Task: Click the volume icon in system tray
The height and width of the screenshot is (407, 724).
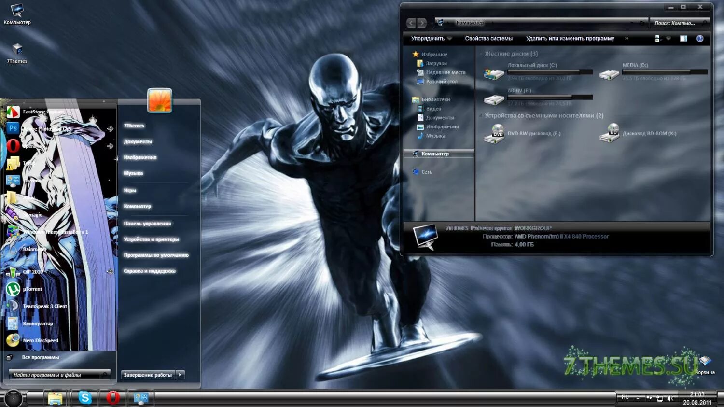Action: pyautogui.click(x=670, y=398)
